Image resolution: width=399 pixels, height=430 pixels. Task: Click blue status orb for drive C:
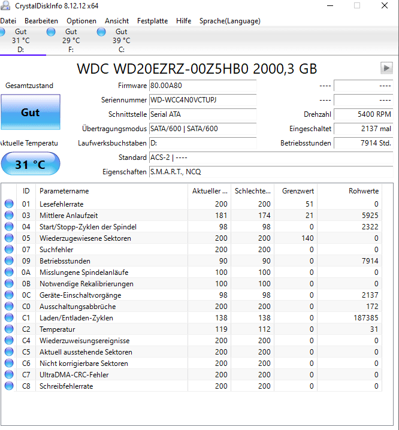pos(101,32)
